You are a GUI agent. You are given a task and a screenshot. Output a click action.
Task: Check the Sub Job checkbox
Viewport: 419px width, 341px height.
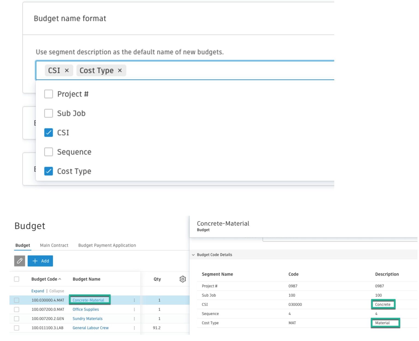[x=49, y=113]
